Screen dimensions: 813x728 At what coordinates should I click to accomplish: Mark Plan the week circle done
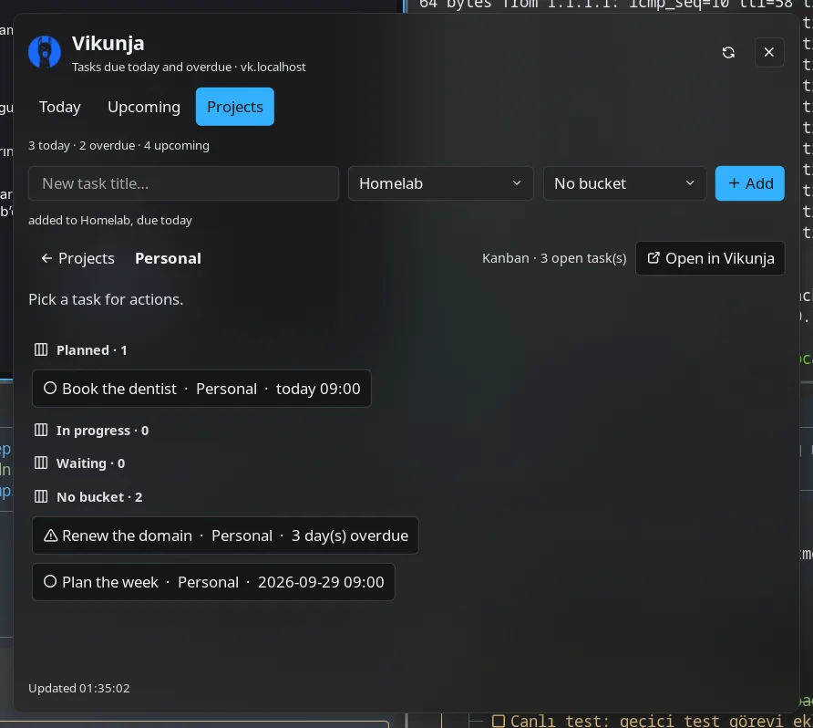50,582
